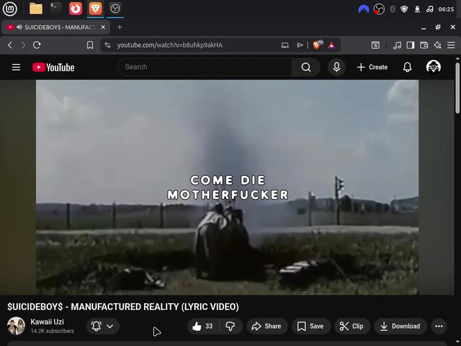Open the Kawaii Uzi channel name link
The image size is (461, 346).
pos(47,321)
